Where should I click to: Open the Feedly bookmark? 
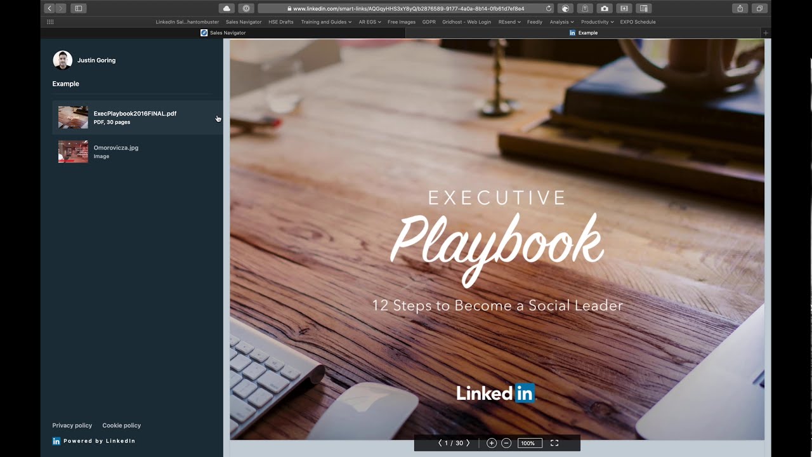535,22
